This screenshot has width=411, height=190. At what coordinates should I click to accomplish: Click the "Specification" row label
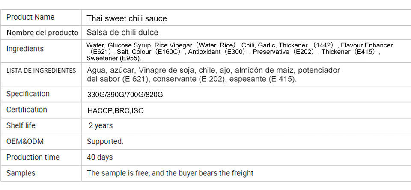28,94
